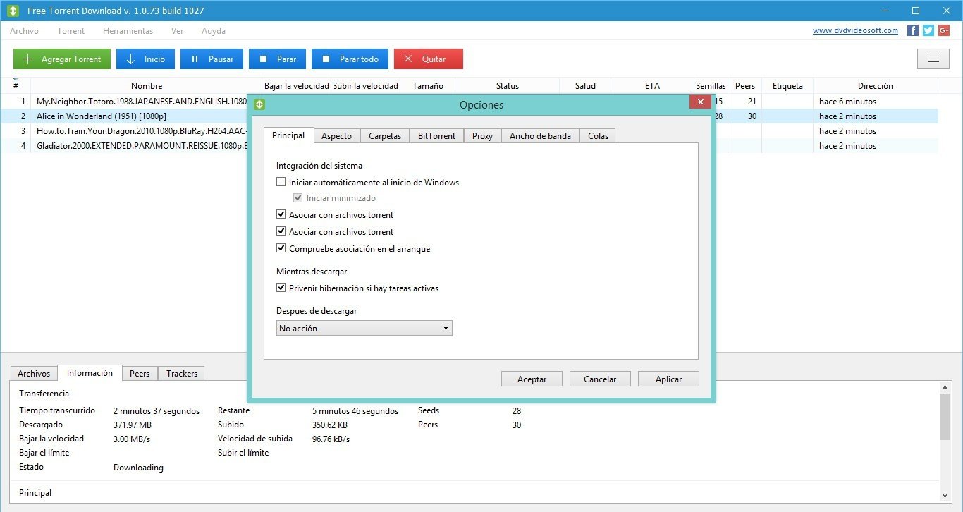
Task: Open the hamburger menu button
Action: (x=933, y=59)
